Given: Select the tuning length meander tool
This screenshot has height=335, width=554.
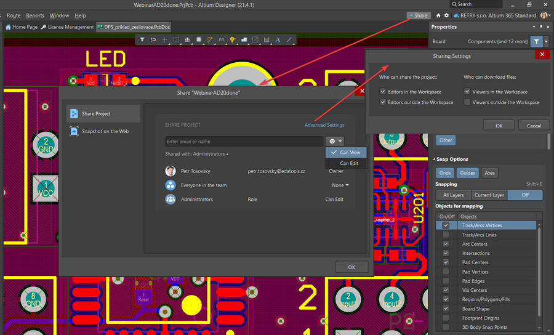Looking at the screenshot, I should pos(221,39).
